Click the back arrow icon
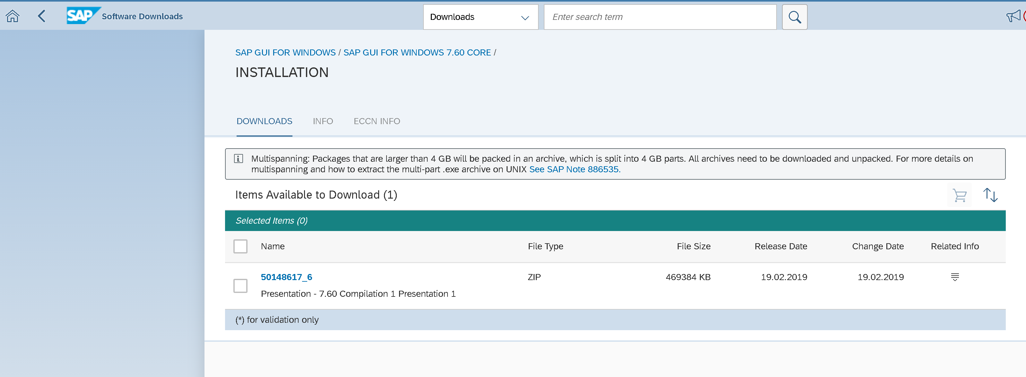Image resolution: width=1026 pixels, height=377 pixels. (x=41, y=16)
